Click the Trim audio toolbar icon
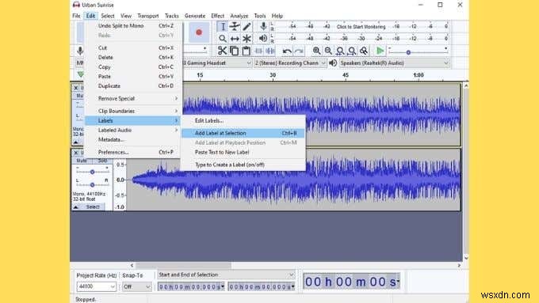This screenshot has height=303, width=539. [x=258, y=51]
